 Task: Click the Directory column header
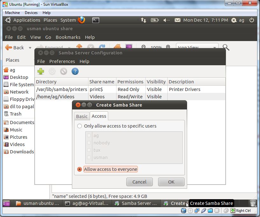61,82
